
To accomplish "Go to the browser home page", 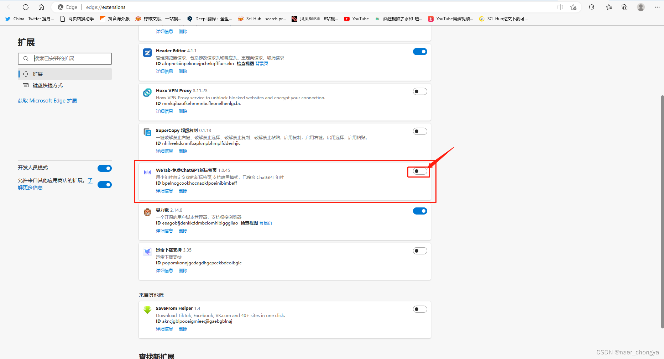I will pyautogui.click(x=41, y=7).
